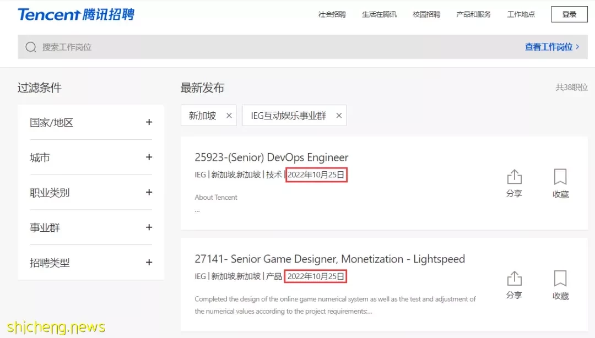The height and width of the screenshot is (338, 595).
Task: Remove the IEG互动娱乐事业群 filter tag
Action: (339, 115)
